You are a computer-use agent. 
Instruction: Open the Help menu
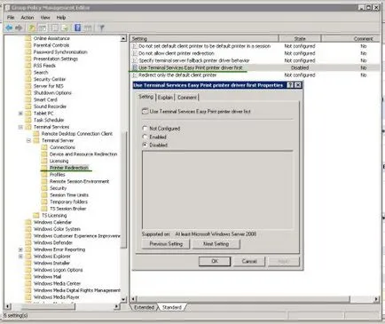(61, 18)
